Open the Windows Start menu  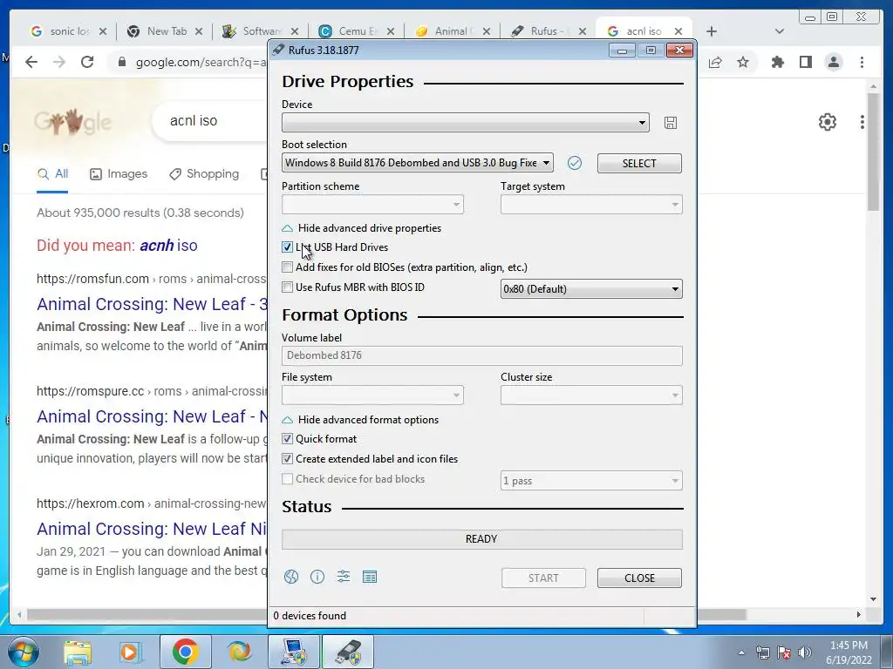22,652
